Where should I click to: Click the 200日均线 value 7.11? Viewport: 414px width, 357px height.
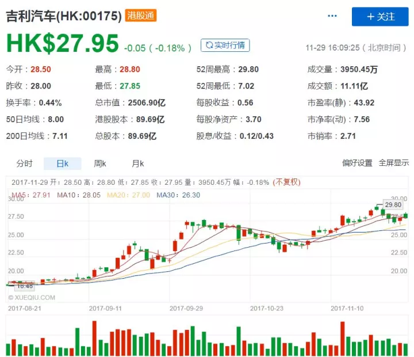[60, 136]
